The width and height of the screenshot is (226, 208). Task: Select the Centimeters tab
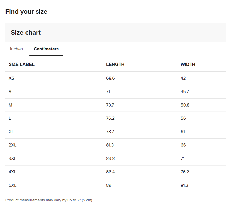point(46,49)
